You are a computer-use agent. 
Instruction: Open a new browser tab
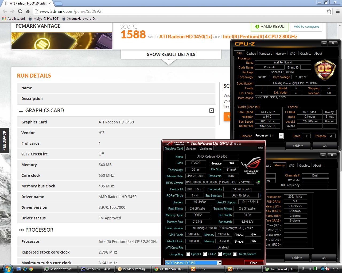59,3
